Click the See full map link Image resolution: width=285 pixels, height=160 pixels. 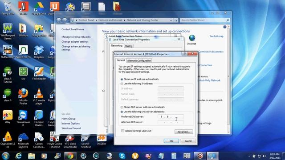tap(216, 36)
